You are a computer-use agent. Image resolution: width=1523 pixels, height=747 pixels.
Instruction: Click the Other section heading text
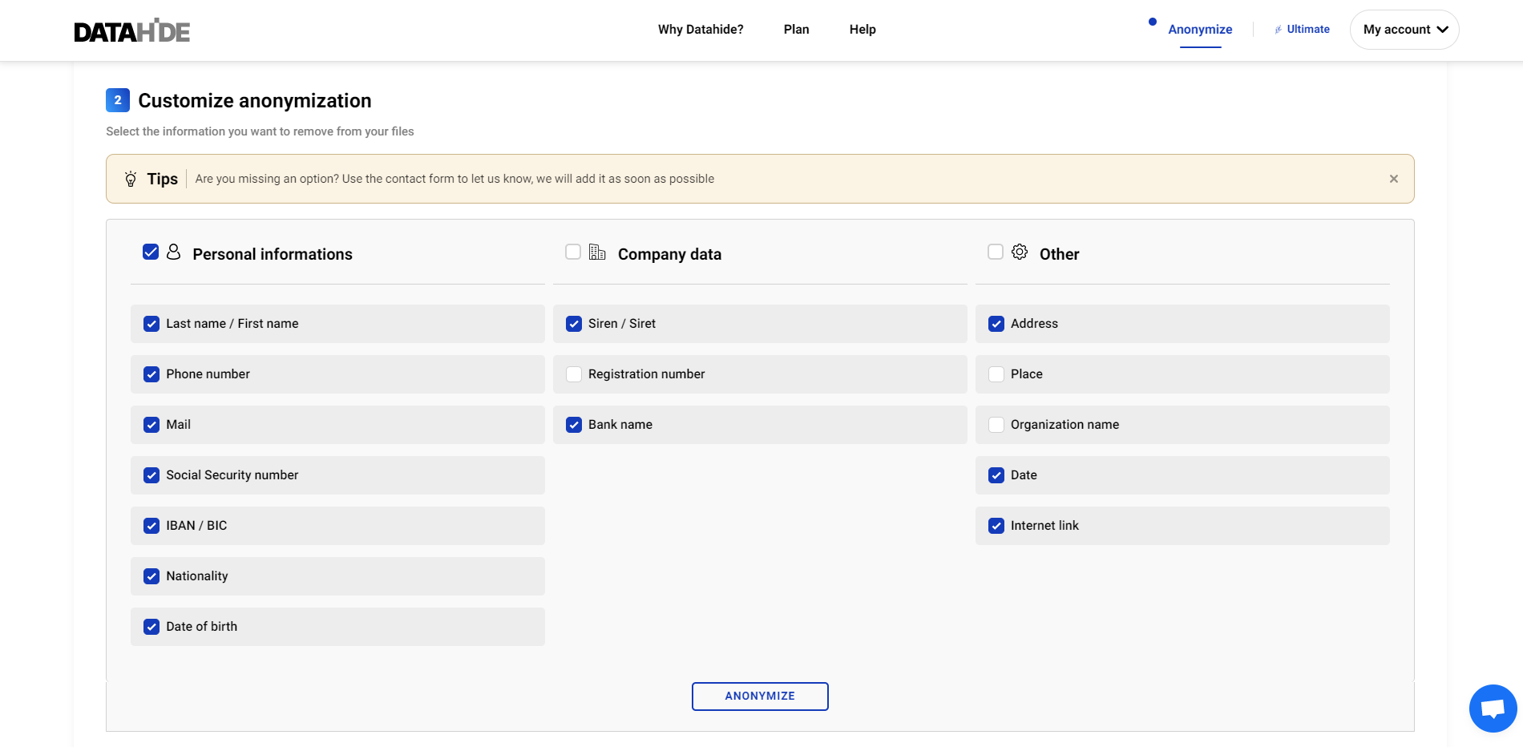[x=1060, y=254]
